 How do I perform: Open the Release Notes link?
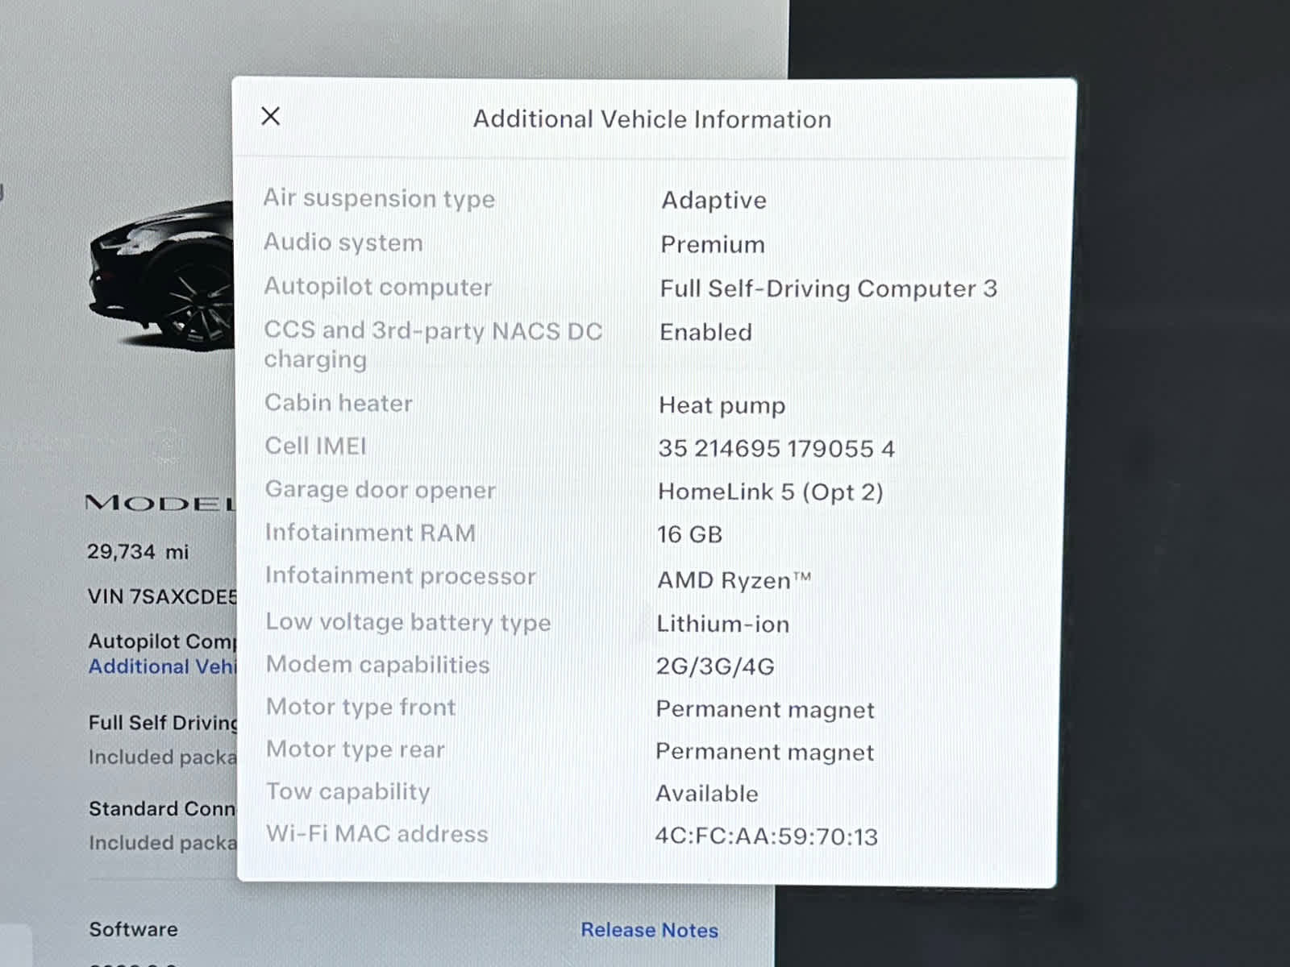coord(649,930)
